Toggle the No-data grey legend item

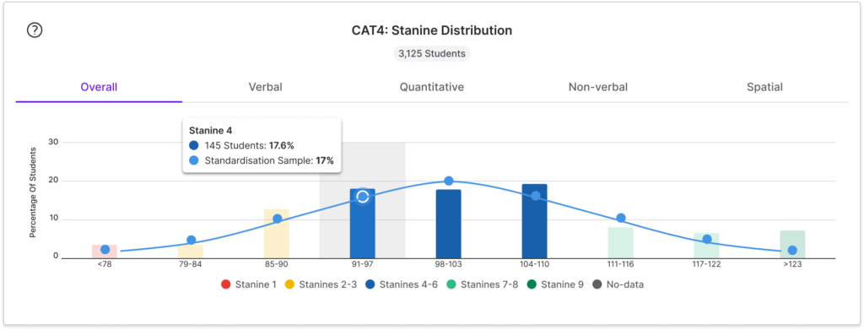point(618,284)
